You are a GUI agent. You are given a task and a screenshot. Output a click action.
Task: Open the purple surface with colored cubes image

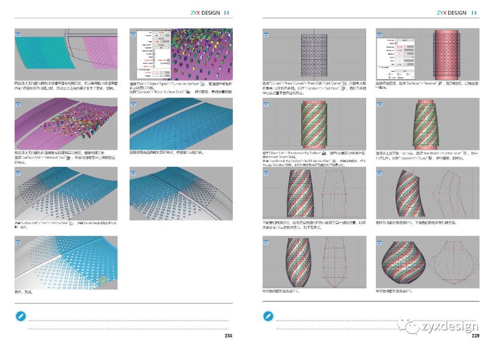click(66, 123)
